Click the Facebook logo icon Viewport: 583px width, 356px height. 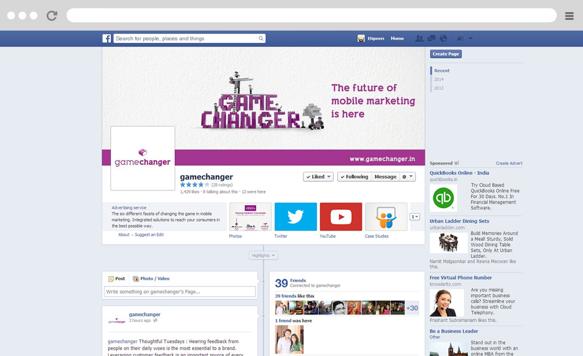click(x=106, y=38)
